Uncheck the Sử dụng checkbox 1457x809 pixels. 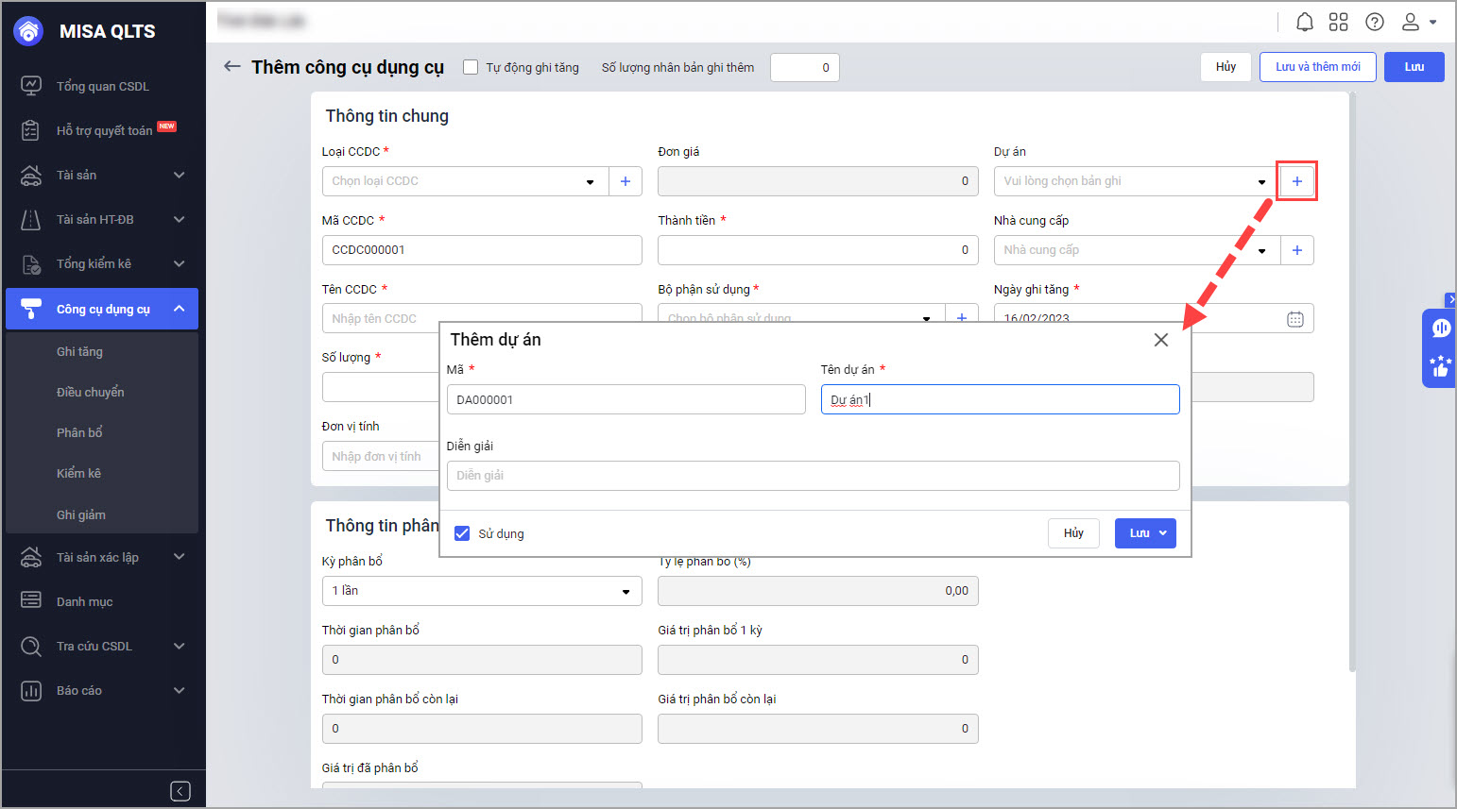click(x=462, y=533)
